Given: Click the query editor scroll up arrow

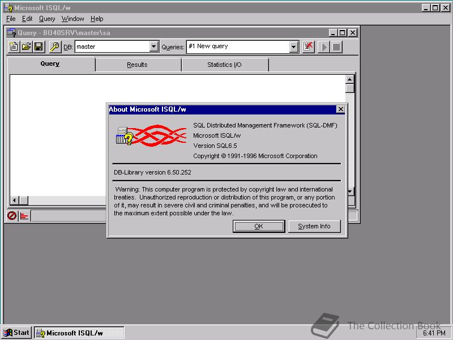Looking at the screenshot, I should point(349,79).
